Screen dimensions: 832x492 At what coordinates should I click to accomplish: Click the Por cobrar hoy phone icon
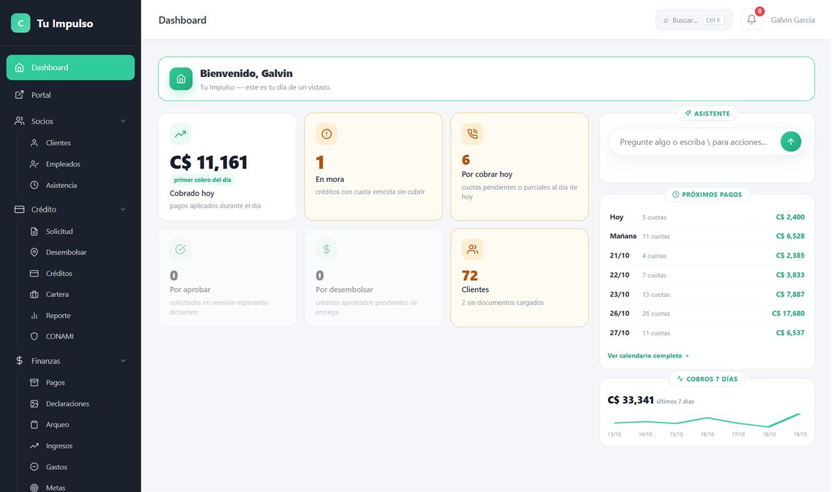[x=473, y=134]
